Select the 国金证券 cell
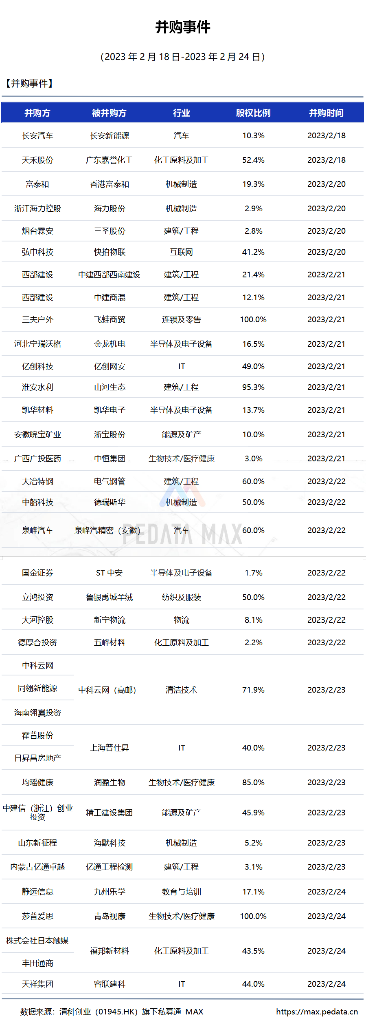The image size is (366, 1023). tap(37, 573)
